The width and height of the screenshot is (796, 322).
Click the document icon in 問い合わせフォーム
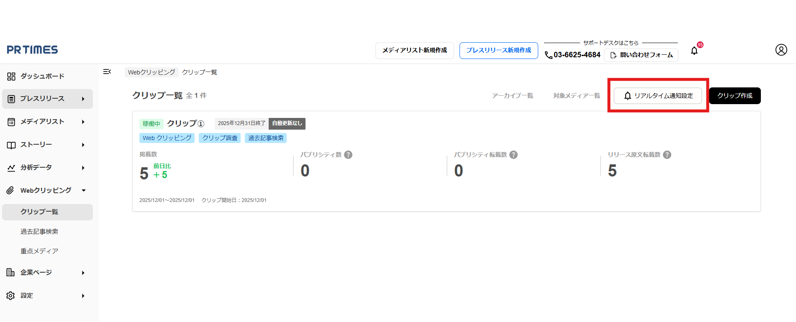tap(614, 55)
